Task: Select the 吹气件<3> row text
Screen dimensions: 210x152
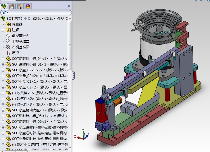Action: click(x=40, y=104)
